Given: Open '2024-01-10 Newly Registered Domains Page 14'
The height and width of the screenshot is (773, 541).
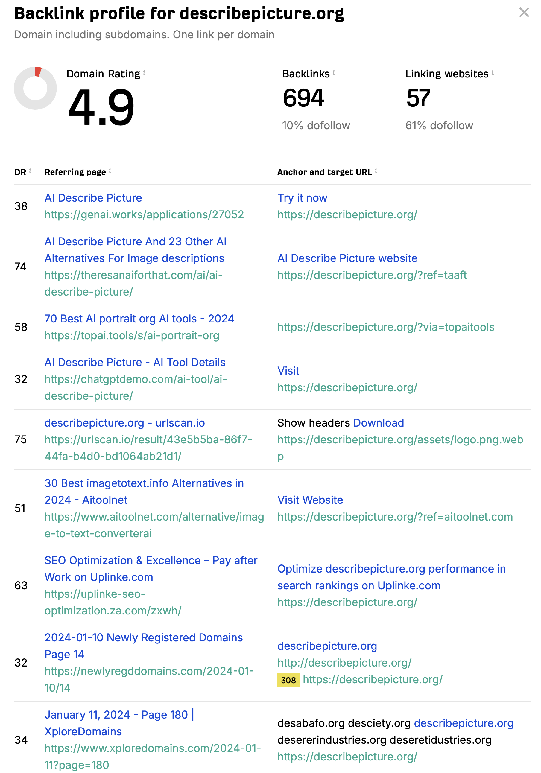Looking at the screenshot, I should tap(144, 646).
